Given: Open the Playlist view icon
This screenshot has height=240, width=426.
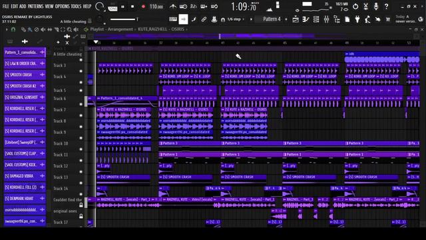Looking at the screenshot, I should coord(296,19).
